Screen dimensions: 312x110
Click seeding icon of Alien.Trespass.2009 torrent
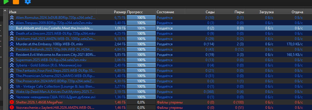pyautogui.click(x=12, y=23)
